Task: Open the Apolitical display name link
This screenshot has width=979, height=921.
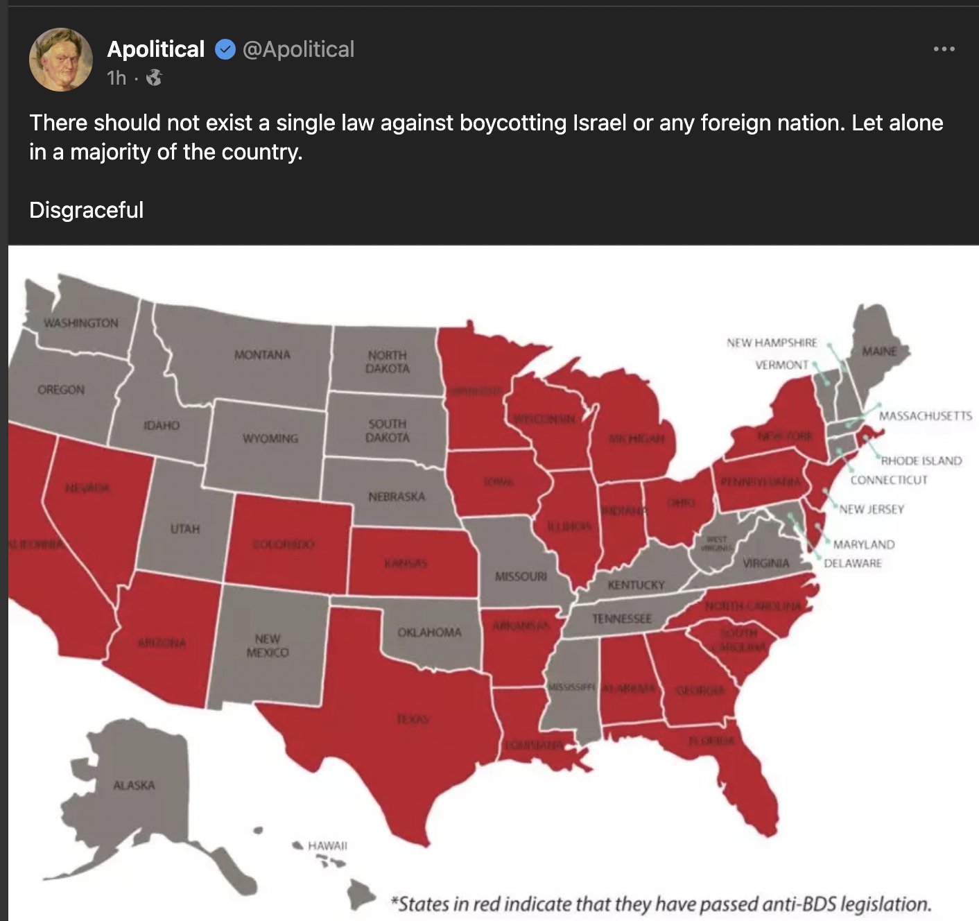Action: 156,49
